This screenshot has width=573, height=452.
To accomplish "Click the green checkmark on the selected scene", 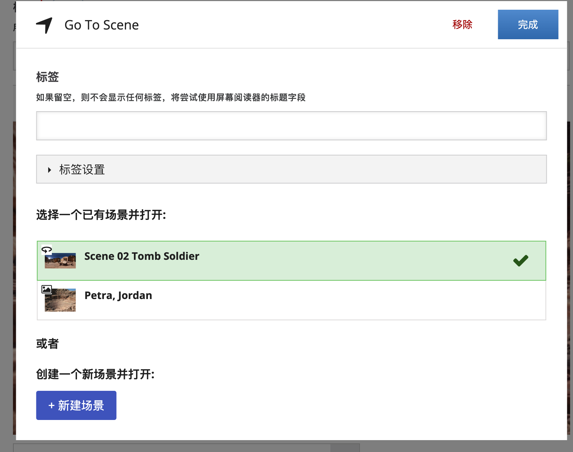I will [x=520, y=260].
